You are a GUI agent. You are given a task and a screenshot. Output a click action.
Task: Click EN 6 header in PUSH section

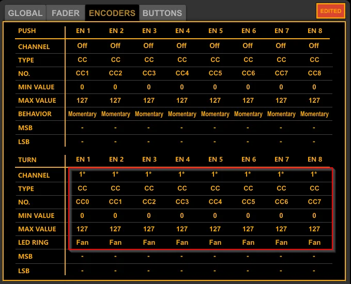tap(249, 30)
